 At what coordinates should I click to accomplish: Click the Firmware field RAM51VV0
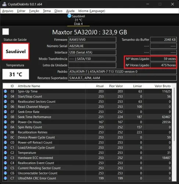click(x=92, y=40)
